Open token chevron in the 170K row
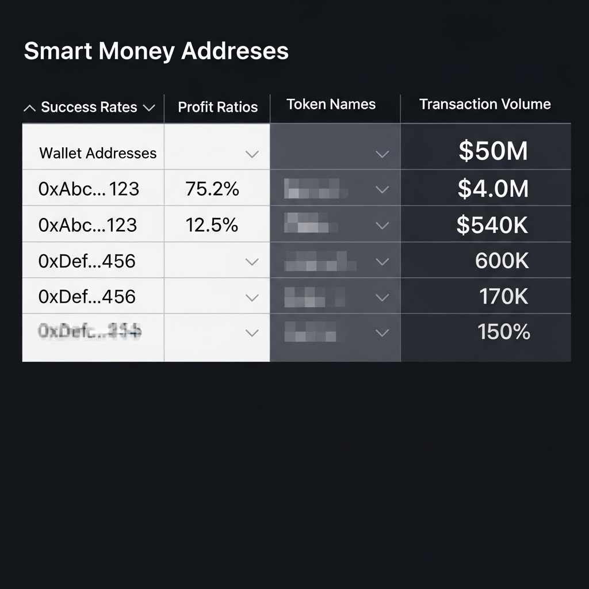Image resolution: width=589 pixels, height=589 pixels. [382, 298]
